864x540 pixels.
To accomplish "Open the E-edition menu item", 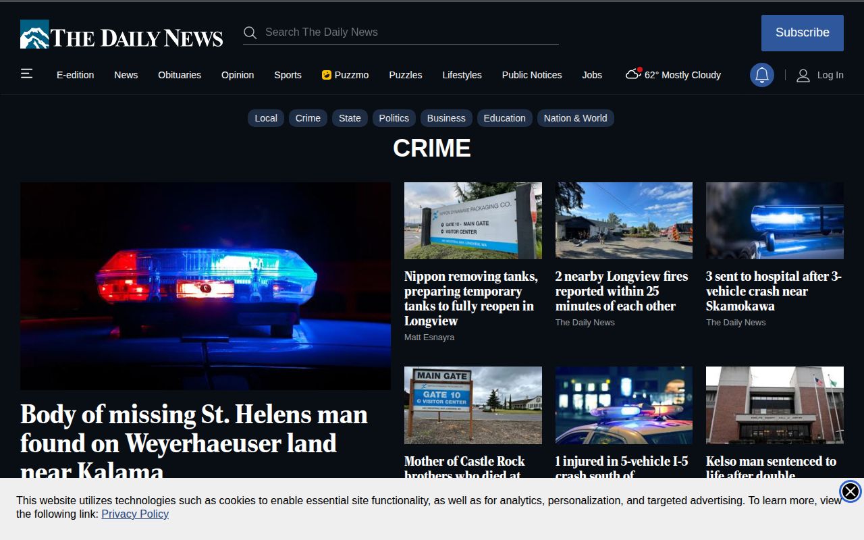I will pyautogui.click(x=76, y=75).
